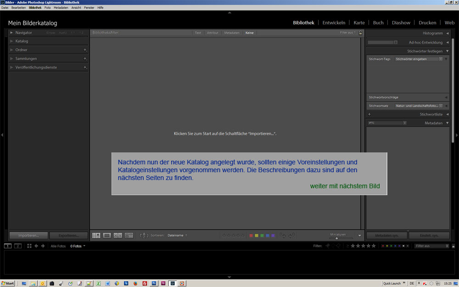Switch to Loupe view icon

pyautogui.click(x=107, y=236)
